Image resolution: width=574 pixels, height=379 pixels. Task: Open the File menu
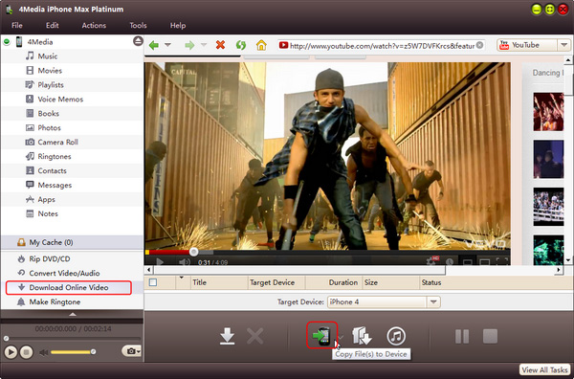(x=17, y=25)
